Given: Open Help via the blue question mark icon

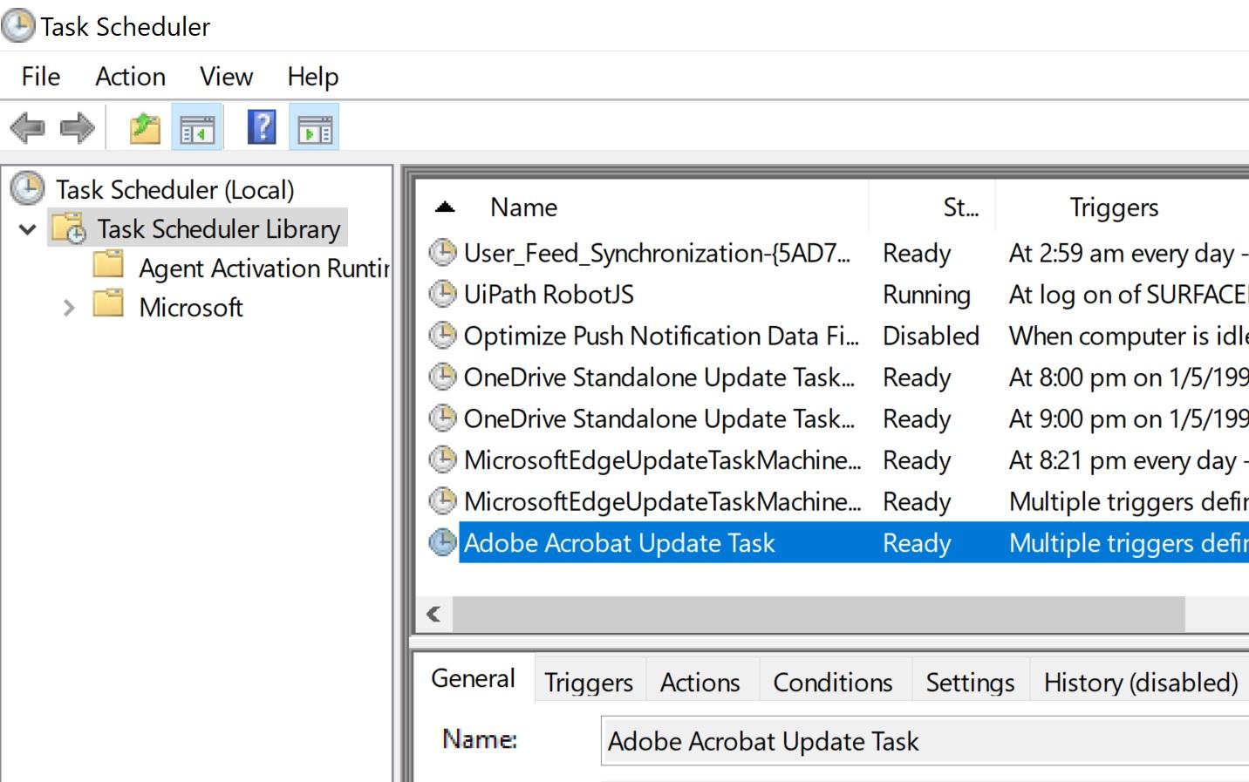Looking at the screenshot, I should pos(259,126).
